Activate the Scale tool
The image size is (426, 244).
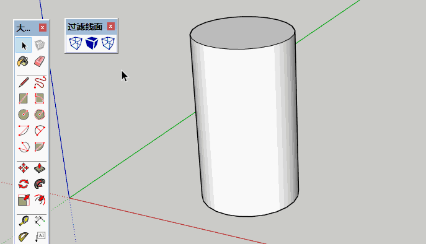tap(24, 200)
